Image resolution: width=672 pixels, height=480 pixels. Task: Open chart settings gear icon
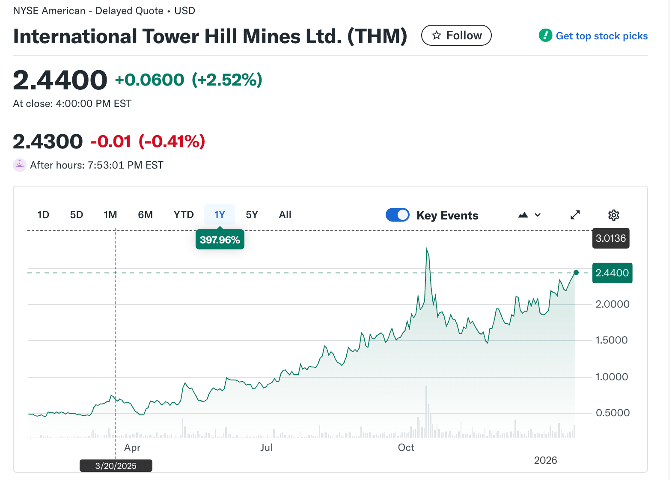coord(613,215)
